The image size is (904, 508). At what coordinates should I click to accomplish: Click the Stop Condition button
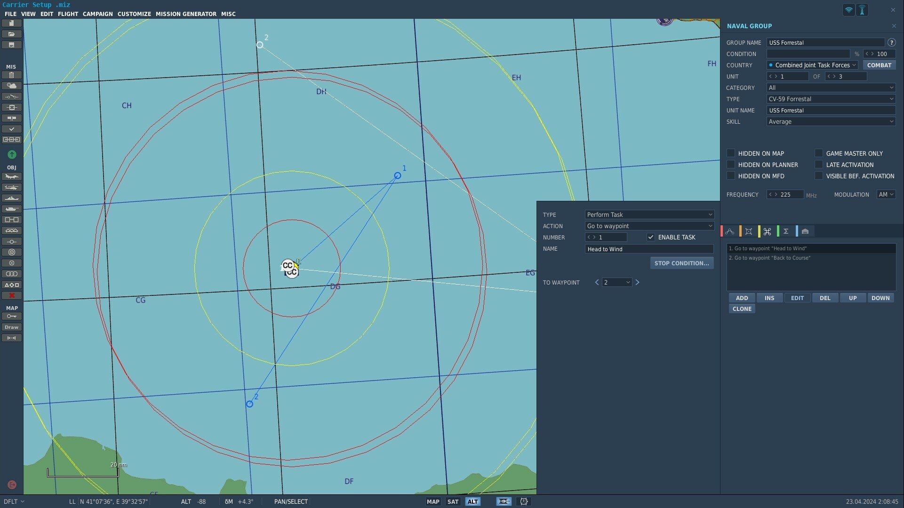pos(682,263)
